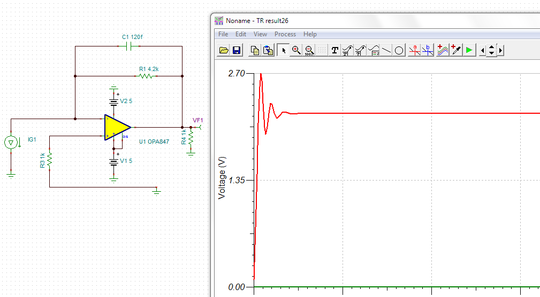Open the File menu
This screenshot has height=297, width=540.
(x=223, y=34)
